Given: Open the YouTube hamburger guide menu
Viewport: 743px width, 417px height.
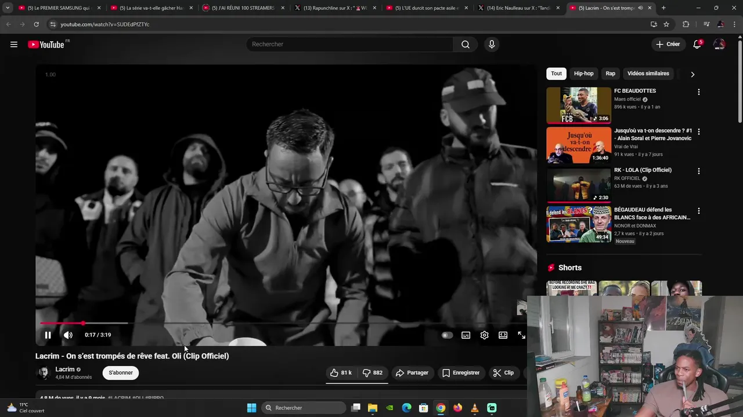Looking at the screenshot, I should pyautogui.click(x=14, y=45).
